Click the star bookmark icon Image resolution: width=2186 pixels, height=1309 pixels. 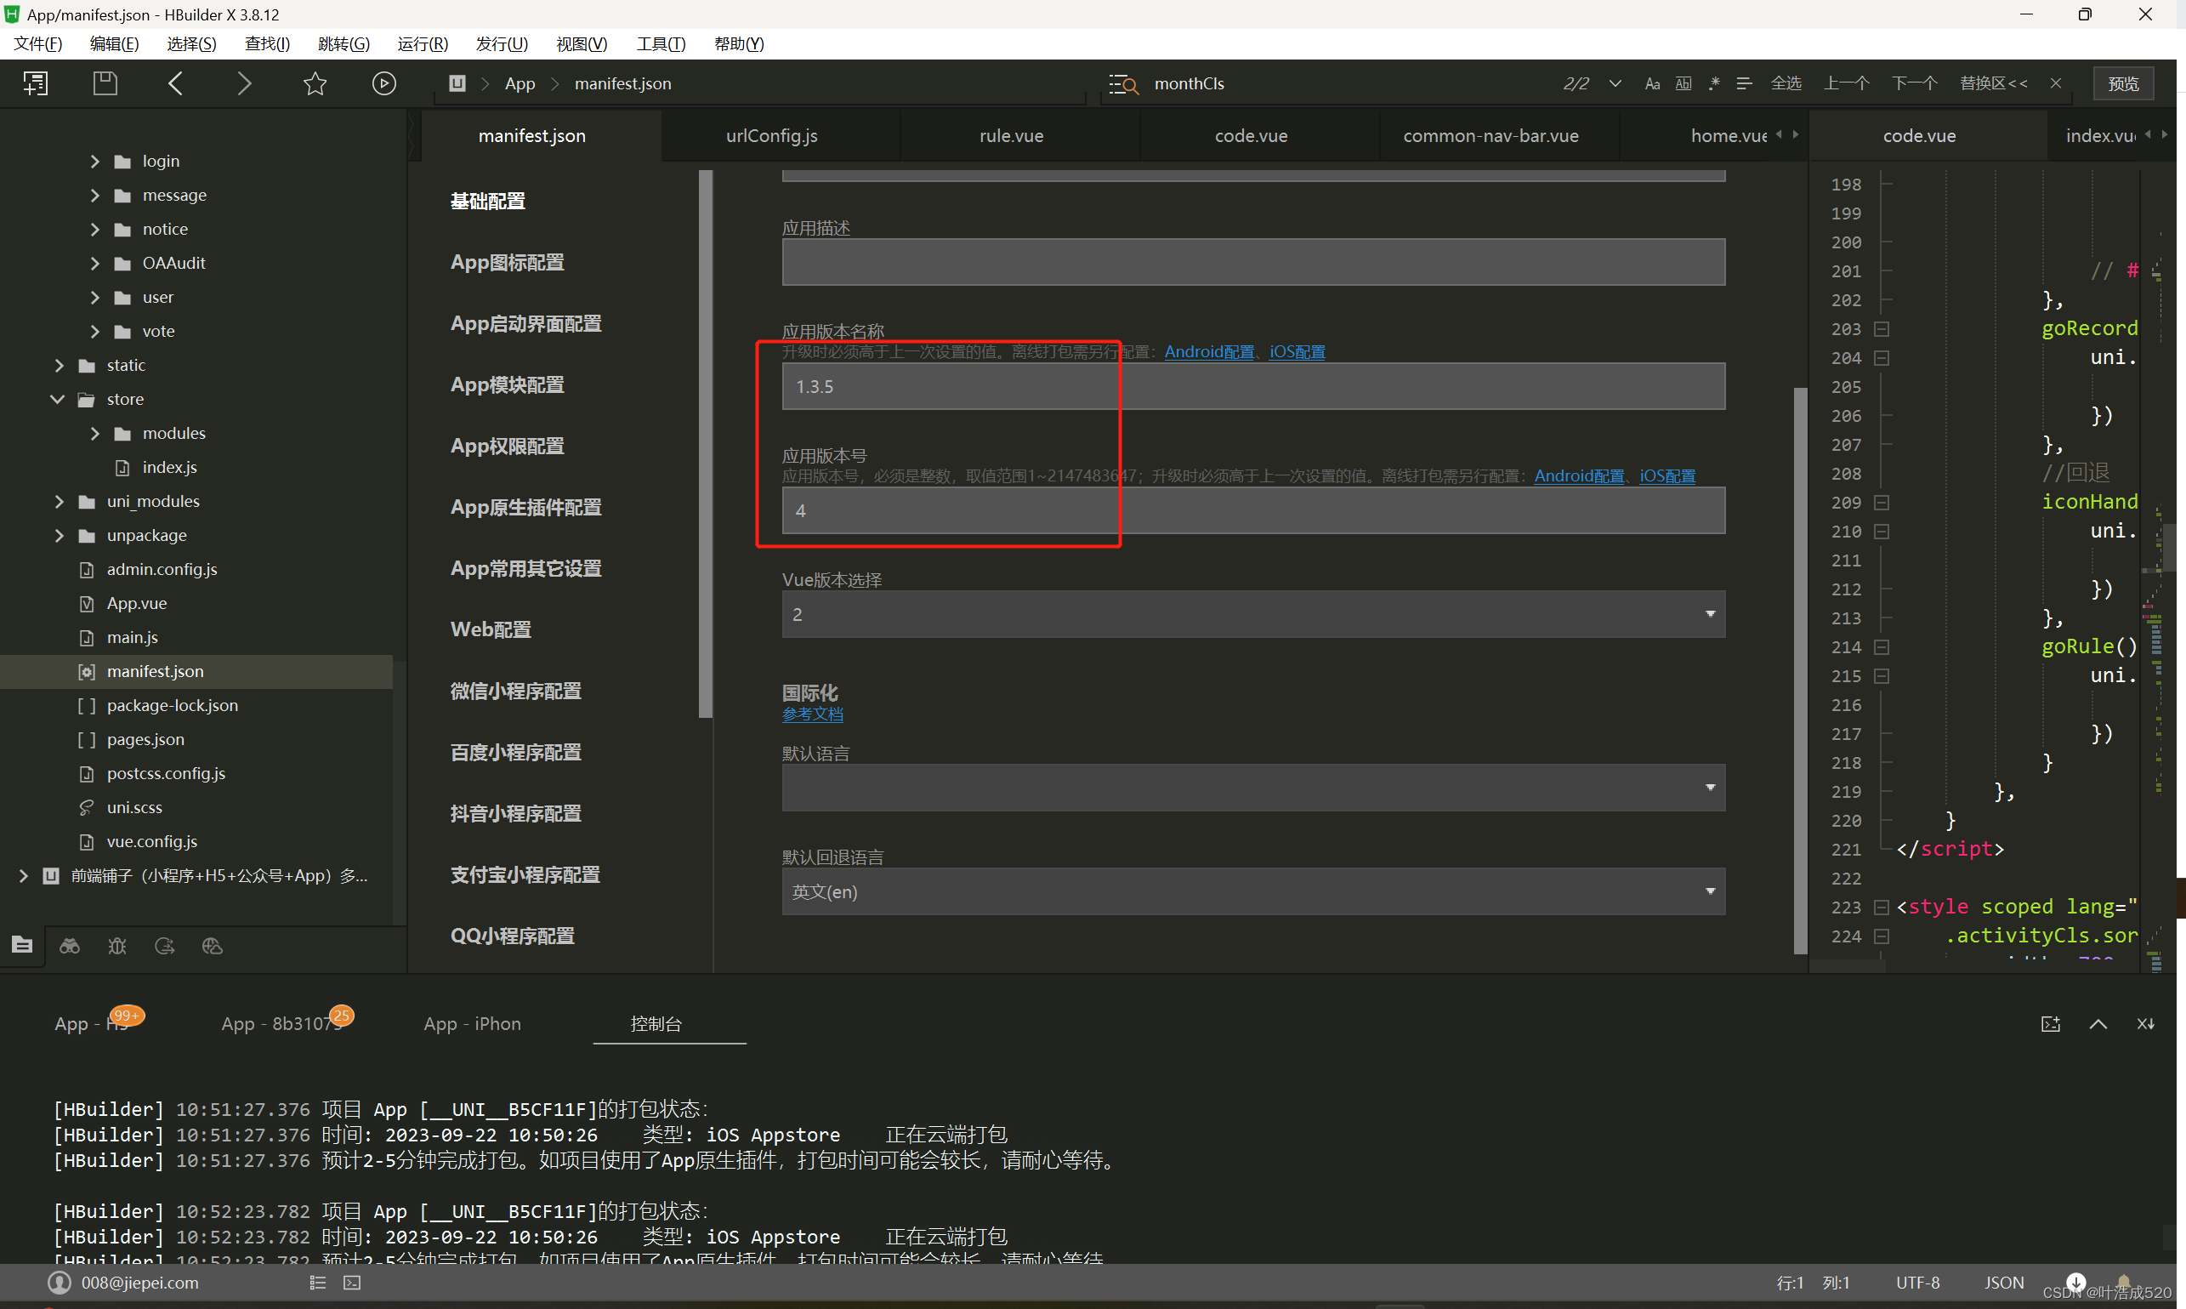(315, 84)
